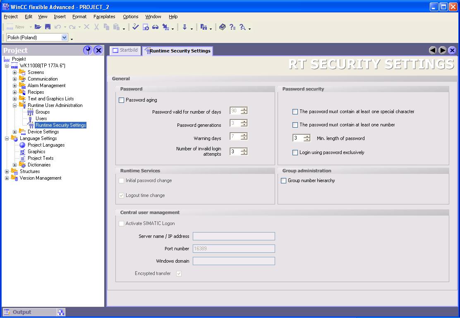The width and height of the screenshot is (460, 318).
Task: Close the Runtime Security Settings editor
Action: (452, 50)
